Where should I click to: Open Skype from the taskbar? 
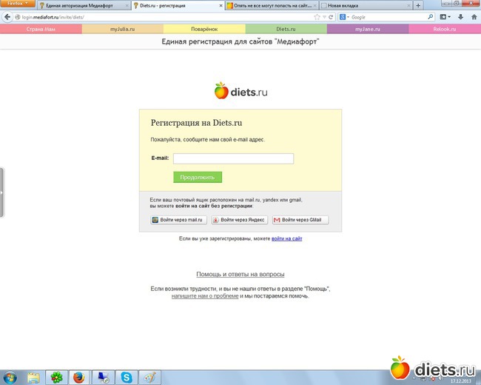click(126, 377)
